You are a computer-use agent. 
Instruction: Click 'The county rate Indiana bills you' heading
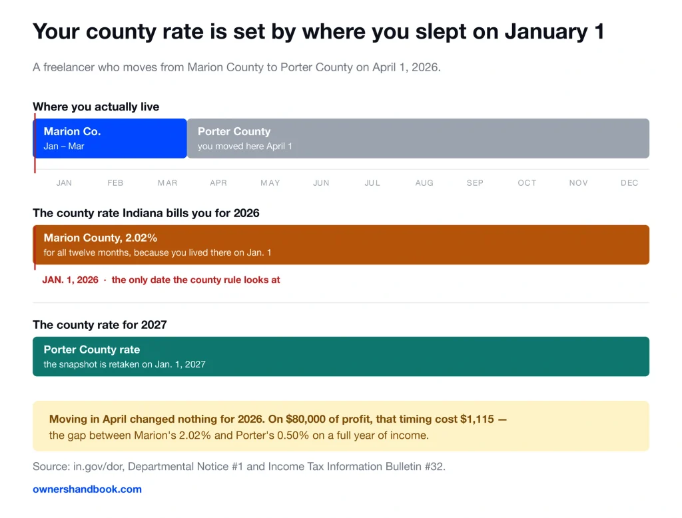(x=146, y=213)
